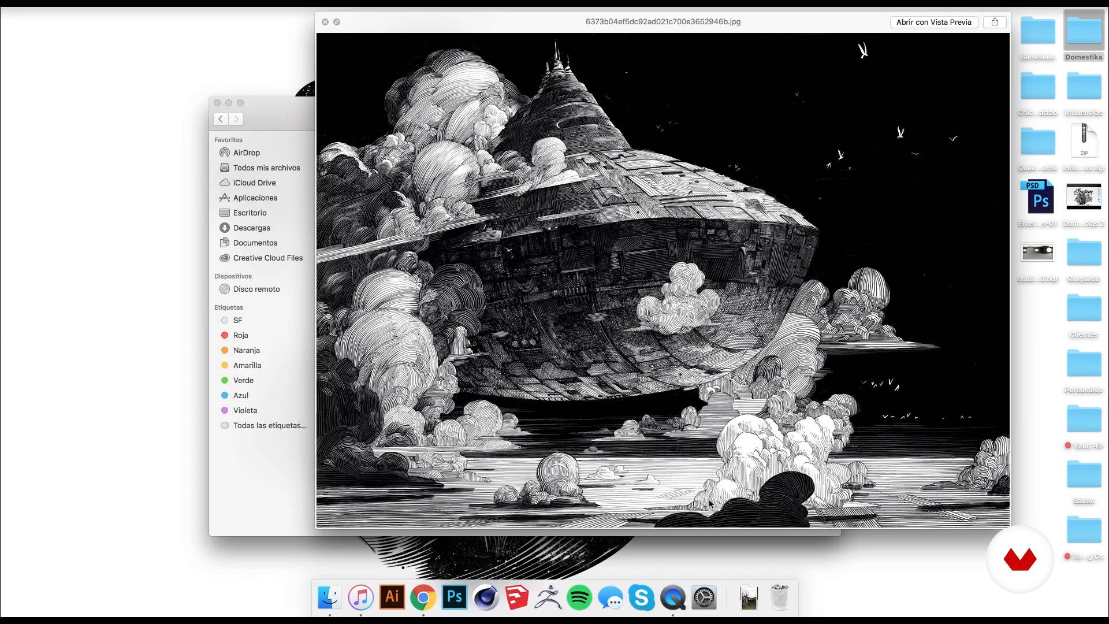This screenshot has width=1109, height=624.
Task: Launch ZBrush from the Dock
Action: point(548,597)
